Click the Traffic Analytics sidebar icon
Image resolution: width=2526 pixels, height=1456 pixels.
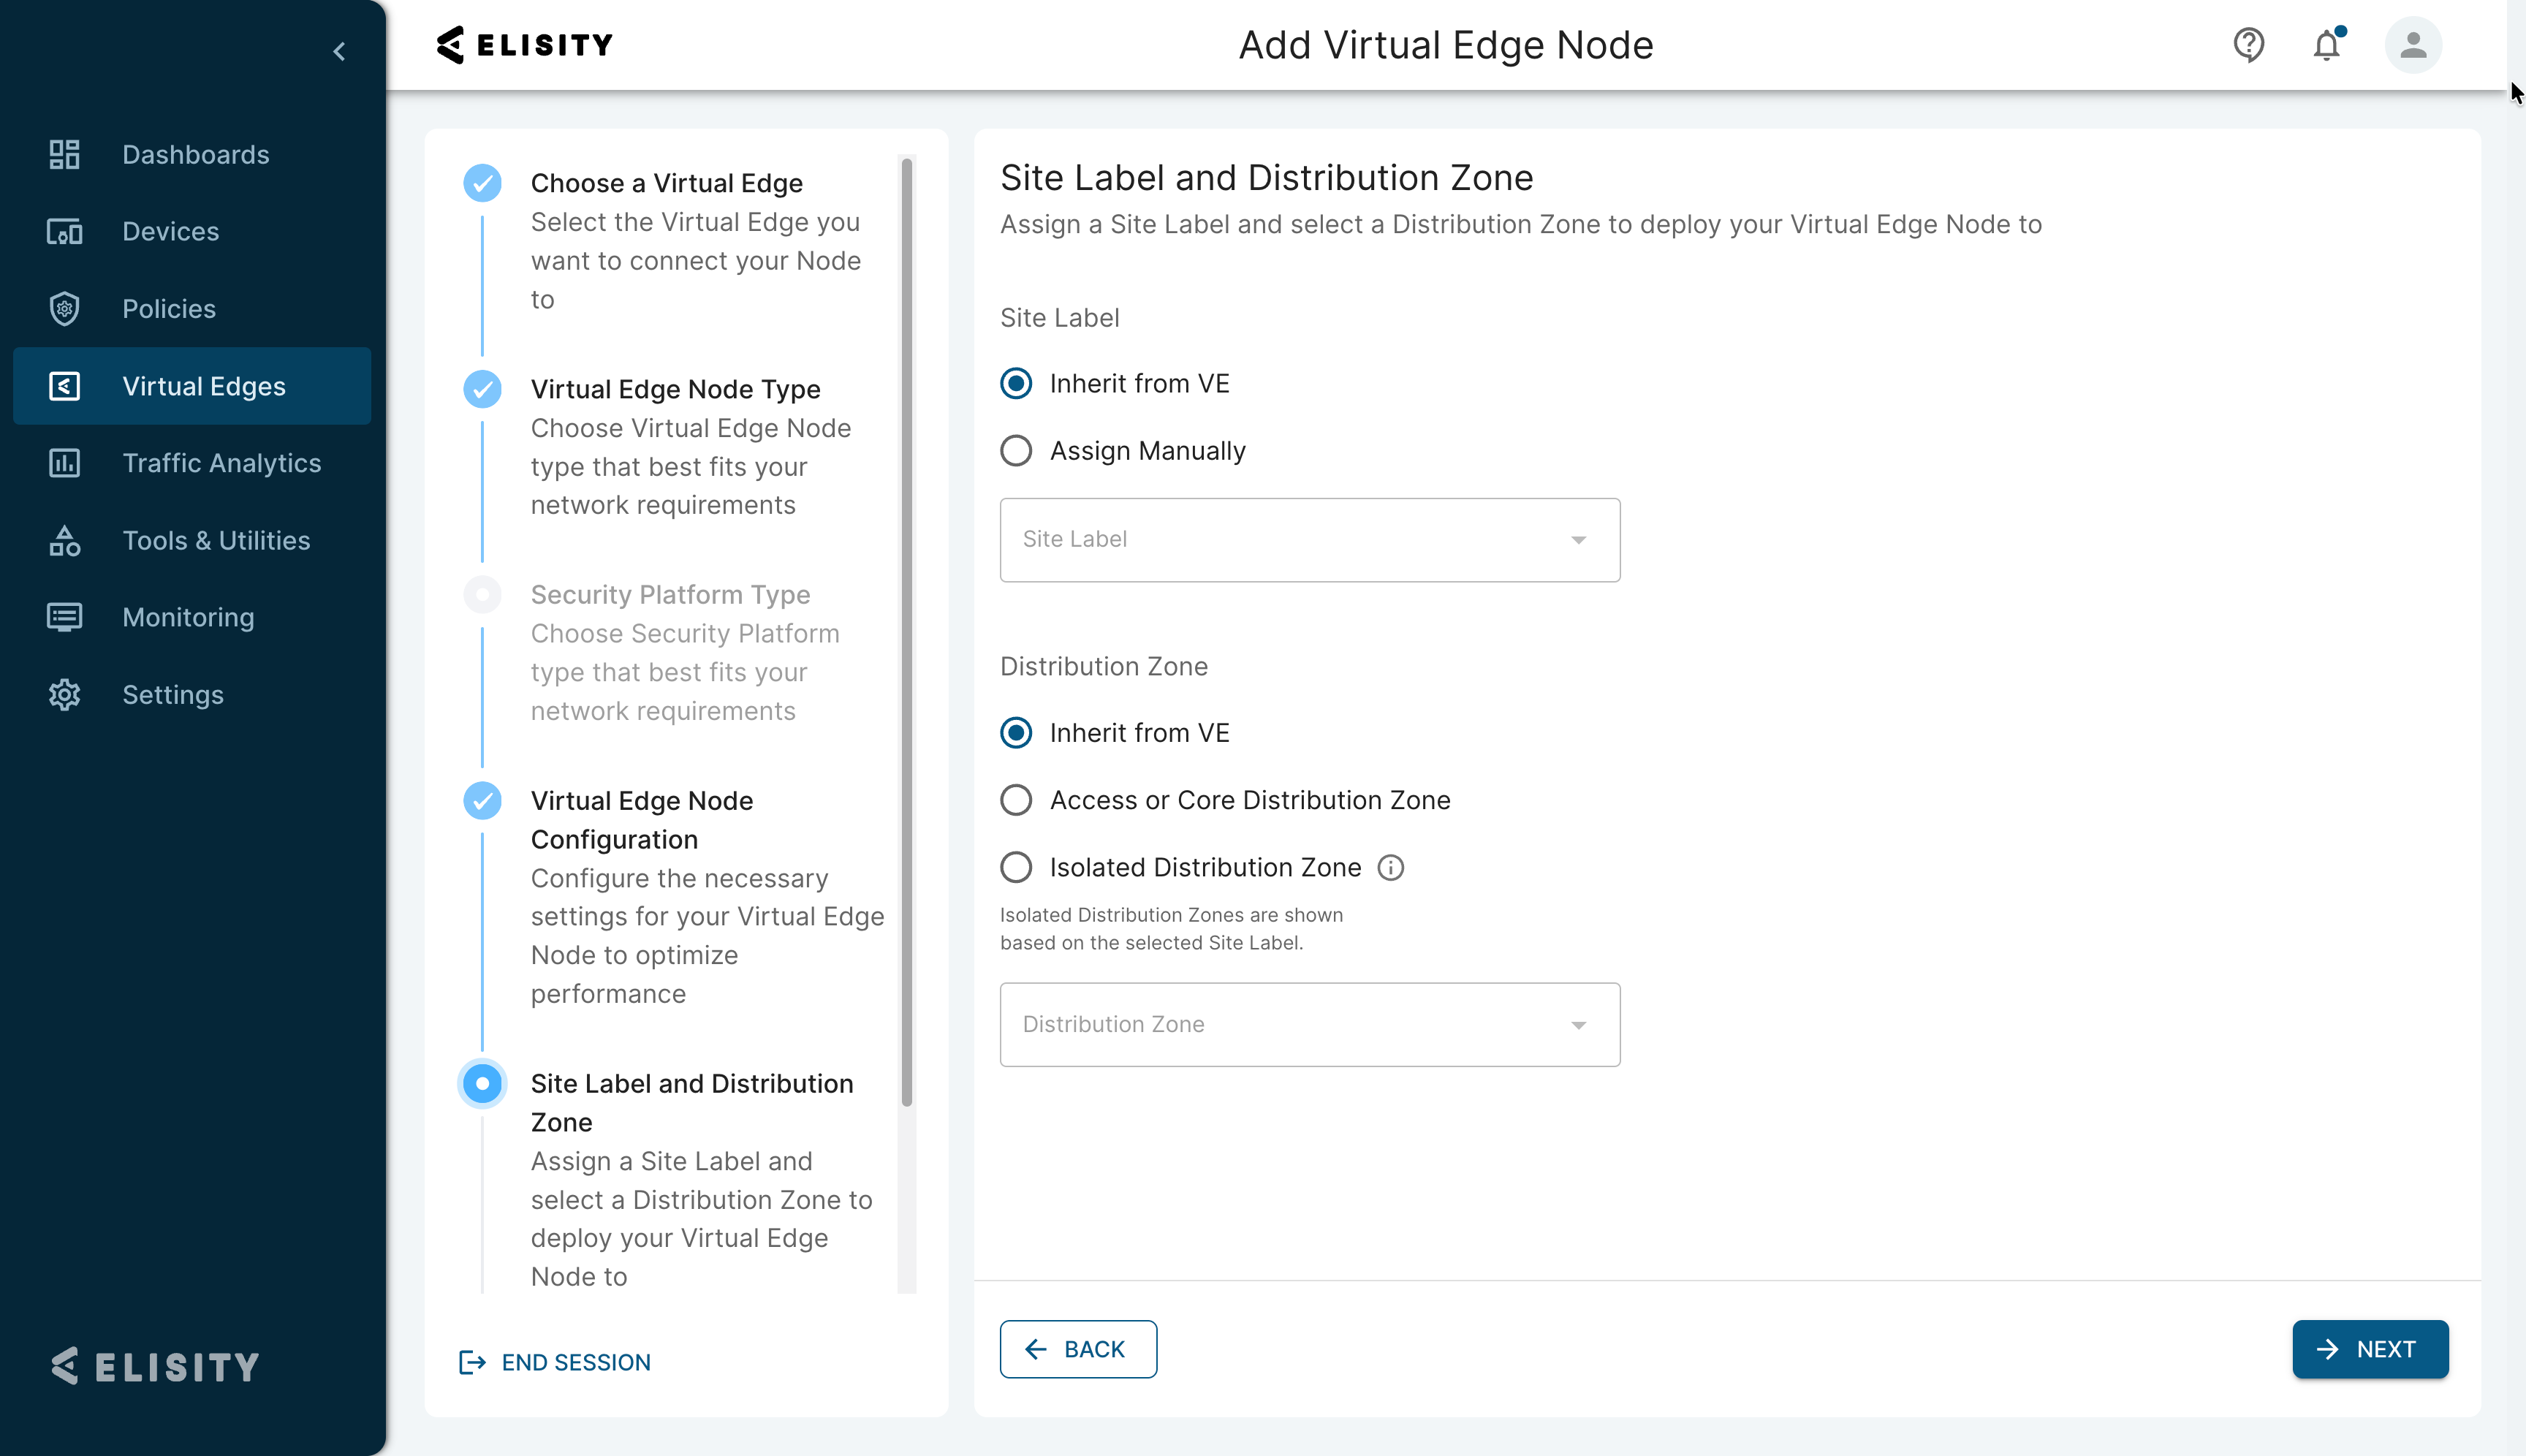pos(64,463)
